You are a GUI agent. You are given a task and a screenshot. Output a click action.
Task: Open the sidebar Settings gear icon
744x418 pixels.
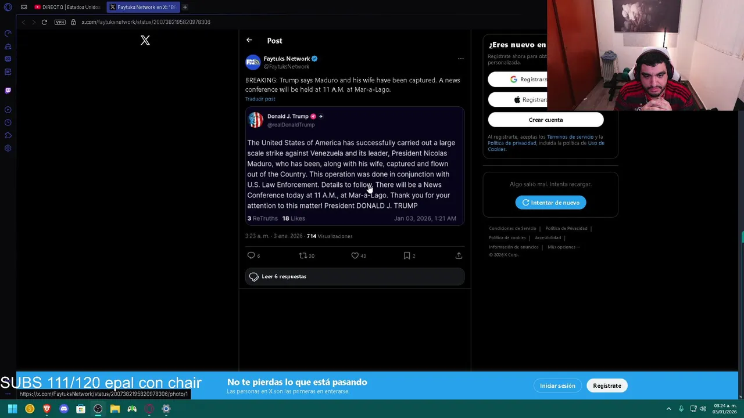[x=8, y=148]
